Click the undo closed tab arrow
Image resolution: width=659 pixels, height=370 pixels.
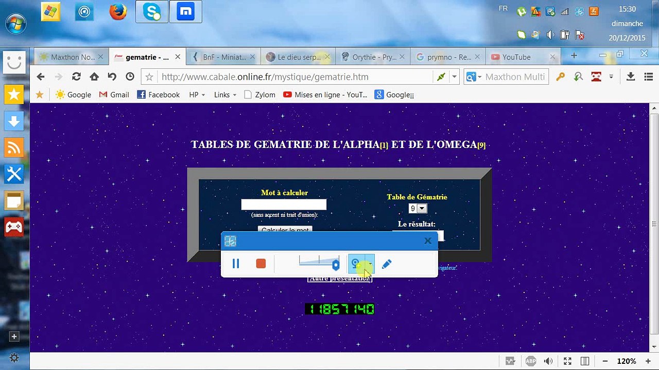pos(112,77)
